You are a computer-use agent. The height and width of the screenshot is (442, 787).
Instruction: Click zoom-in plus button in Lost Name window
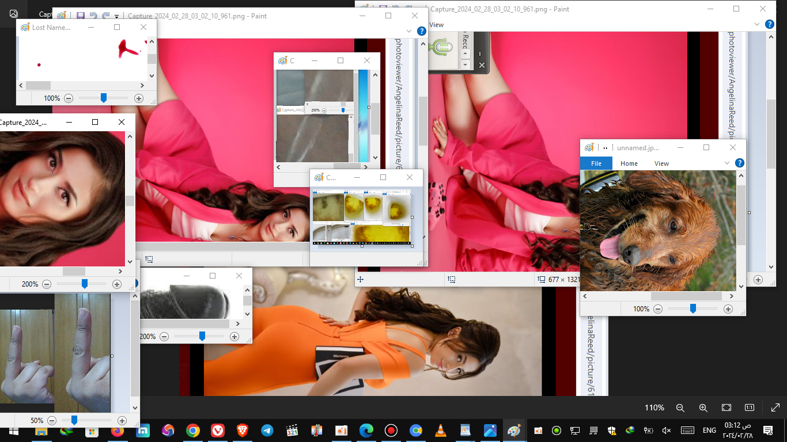click(138, 98)
